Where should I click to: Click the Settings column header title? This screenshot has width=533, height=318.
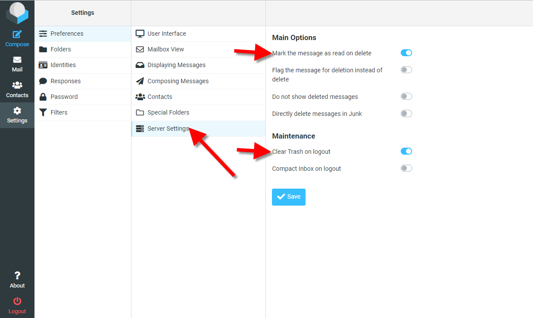(x=83, y=13)
